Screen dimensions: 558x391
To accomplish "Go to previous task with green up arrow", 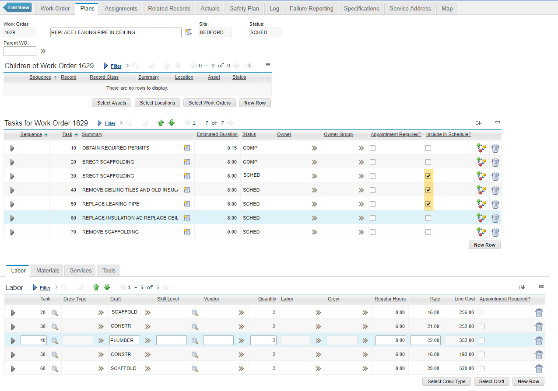I will point(161,123).
